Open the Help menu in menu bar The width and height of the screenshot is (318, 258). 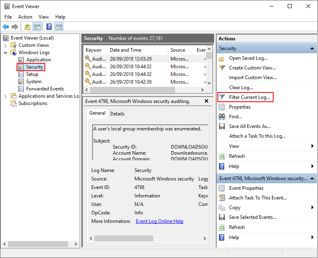(x=60, y=17)
